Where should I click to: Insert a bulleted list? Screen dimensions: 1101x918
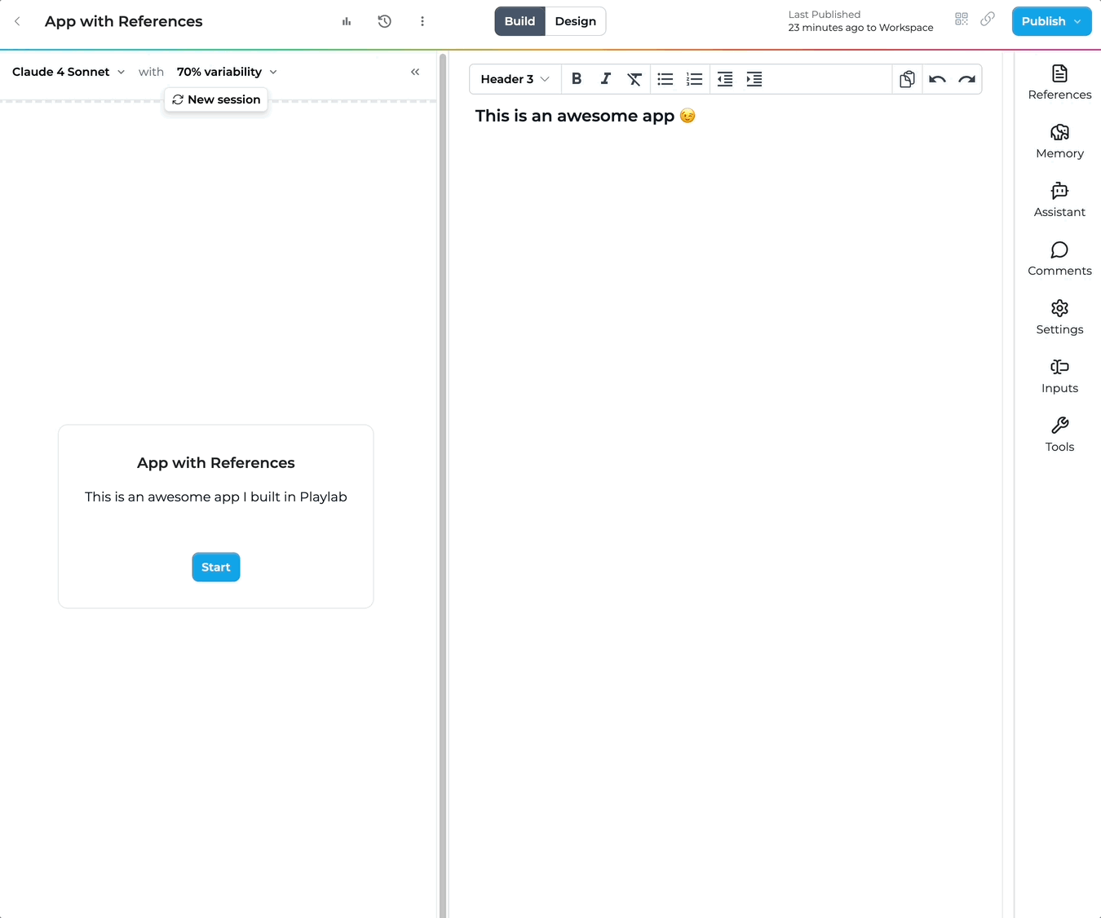point(665,79)
